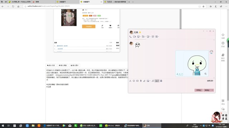Click the favorites star icon in Edge right sidebar
The height and width of the screenshot is (128, 229).
tap(223, 35)
